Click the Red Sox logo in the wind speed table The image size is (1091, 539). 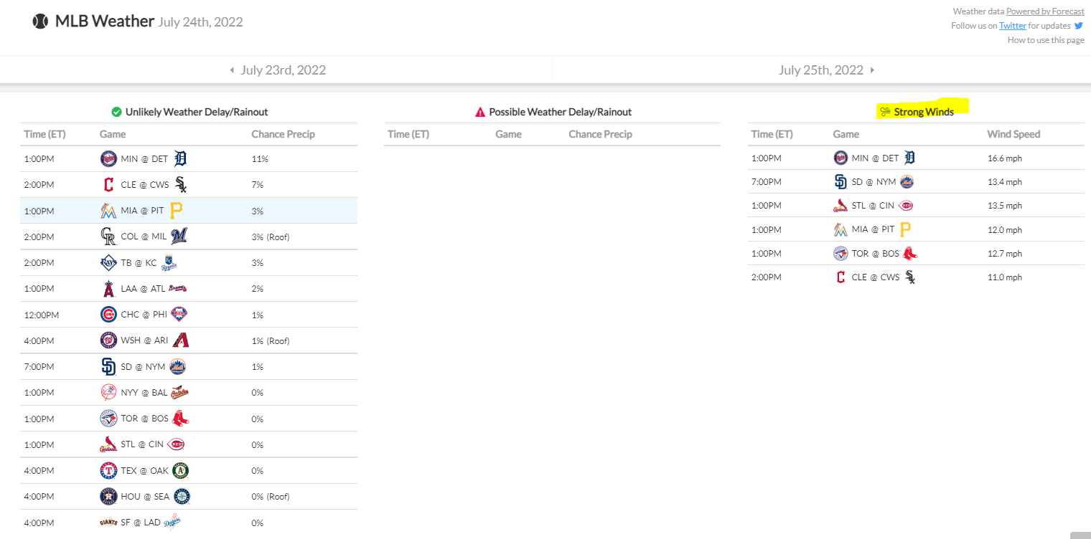(x=910, y=253)
